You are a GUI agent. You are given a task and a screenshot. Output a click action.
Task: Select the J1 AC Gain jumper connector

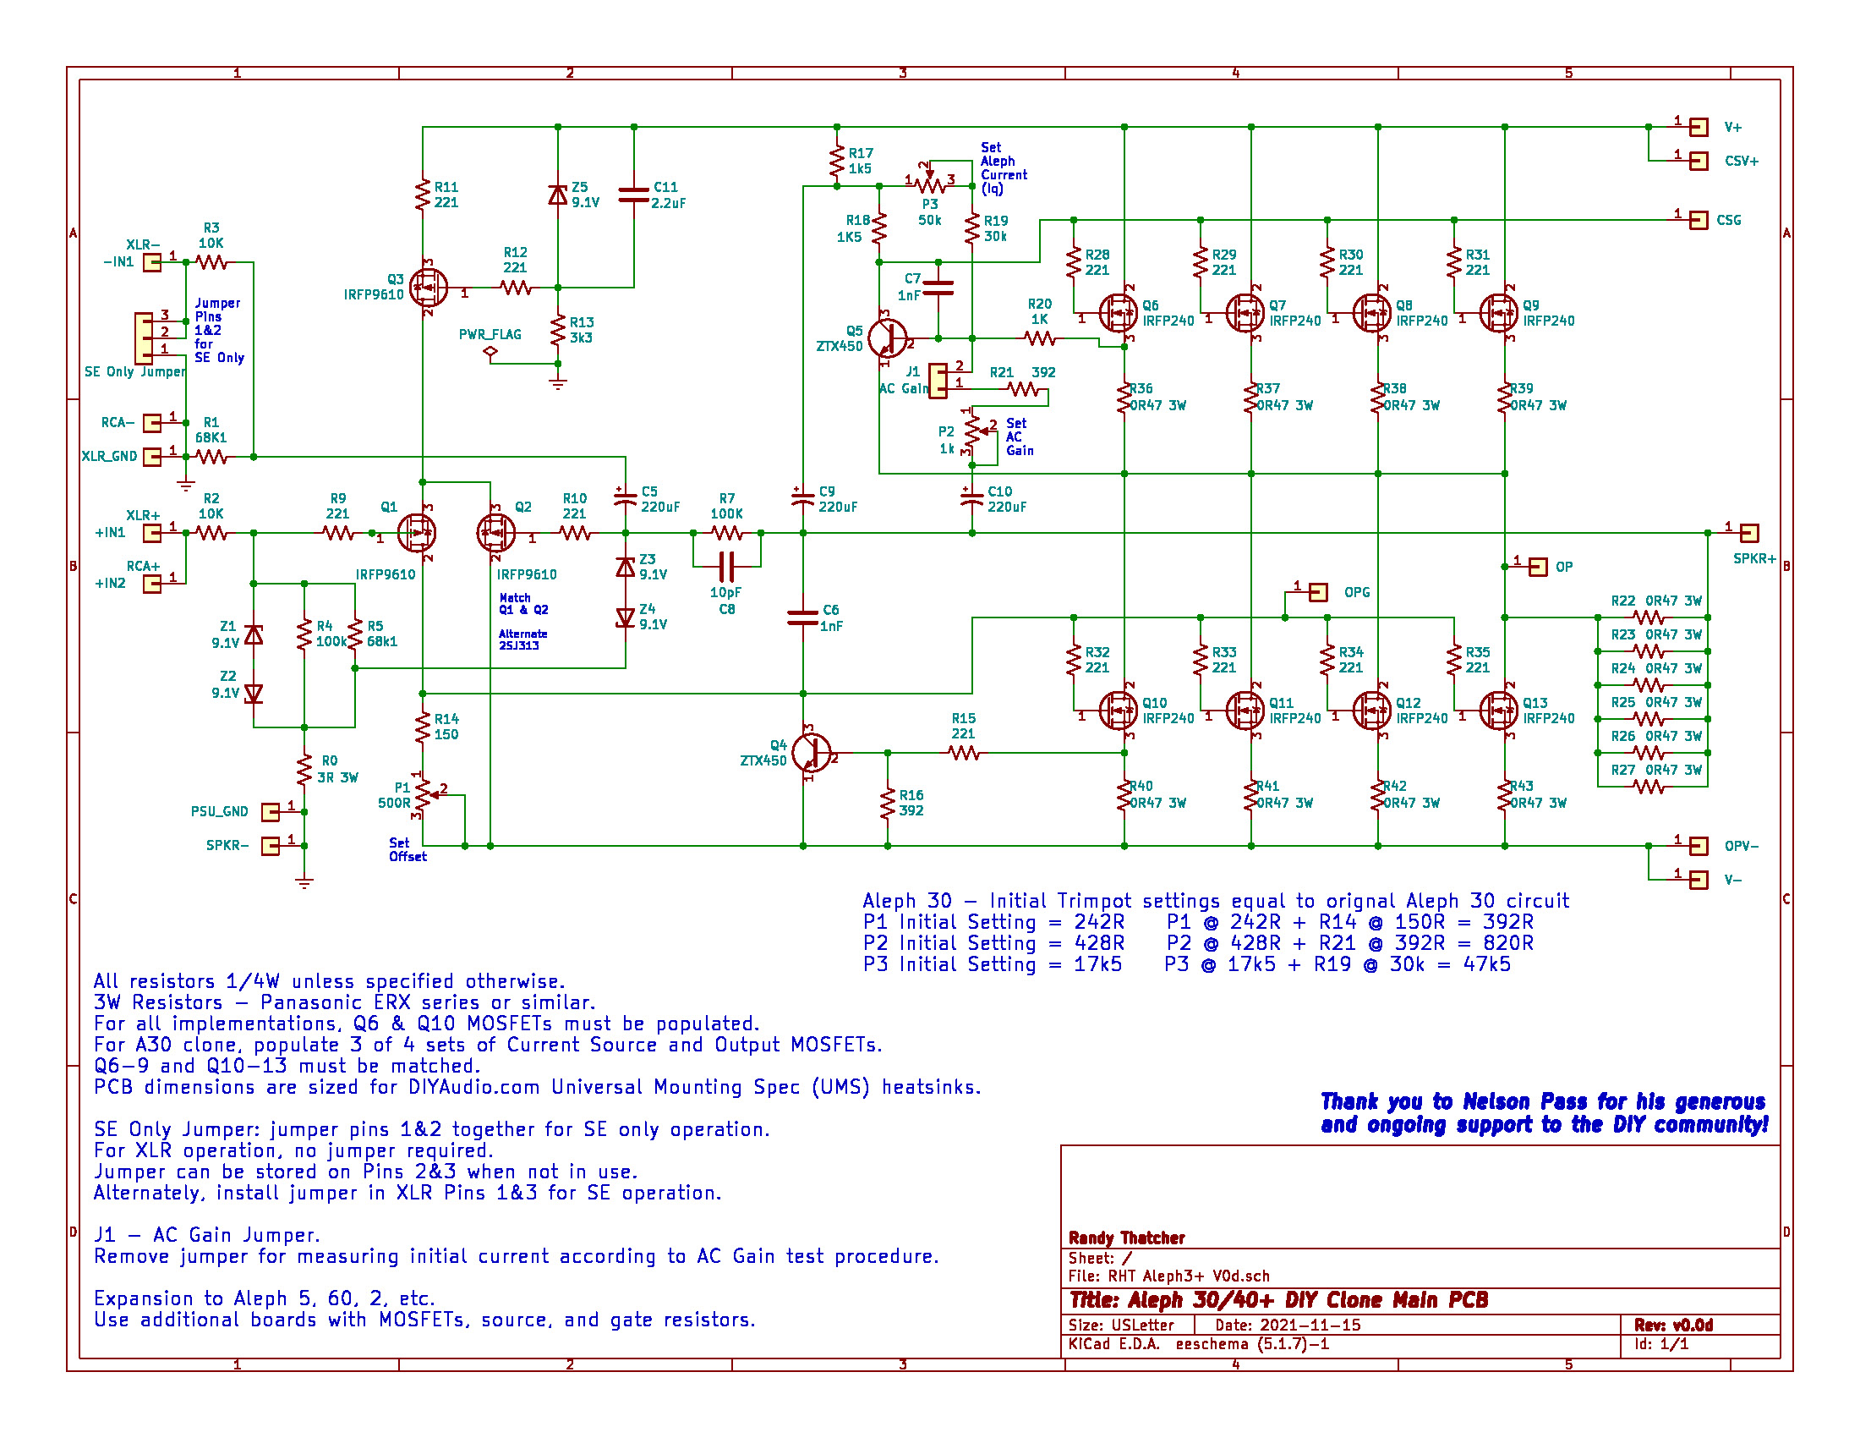938,381
